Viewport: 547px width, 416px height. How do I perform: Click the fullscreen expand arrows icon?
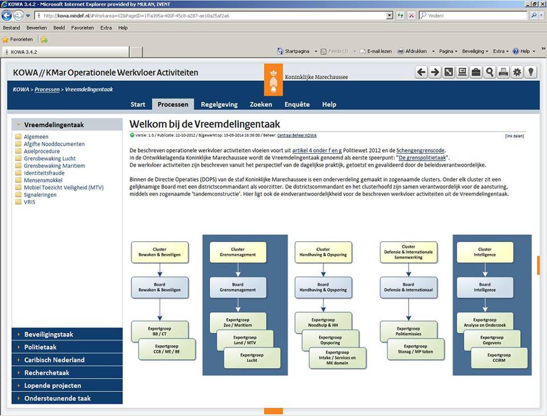pyautogui.click(x=448, y=72)
